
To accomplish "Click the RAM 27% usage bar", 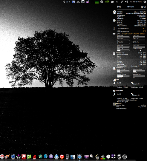I will click(x=123, y=50).
